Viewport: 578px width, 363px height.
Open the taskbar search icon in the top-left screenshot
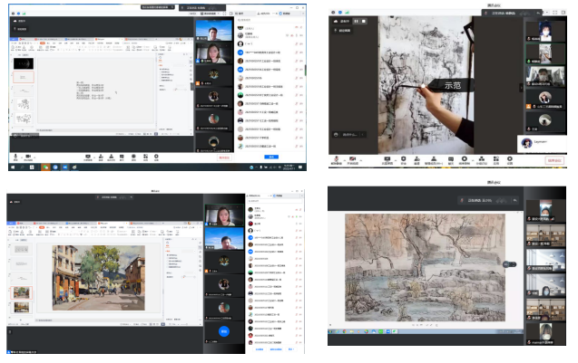(x=22, y=167)
